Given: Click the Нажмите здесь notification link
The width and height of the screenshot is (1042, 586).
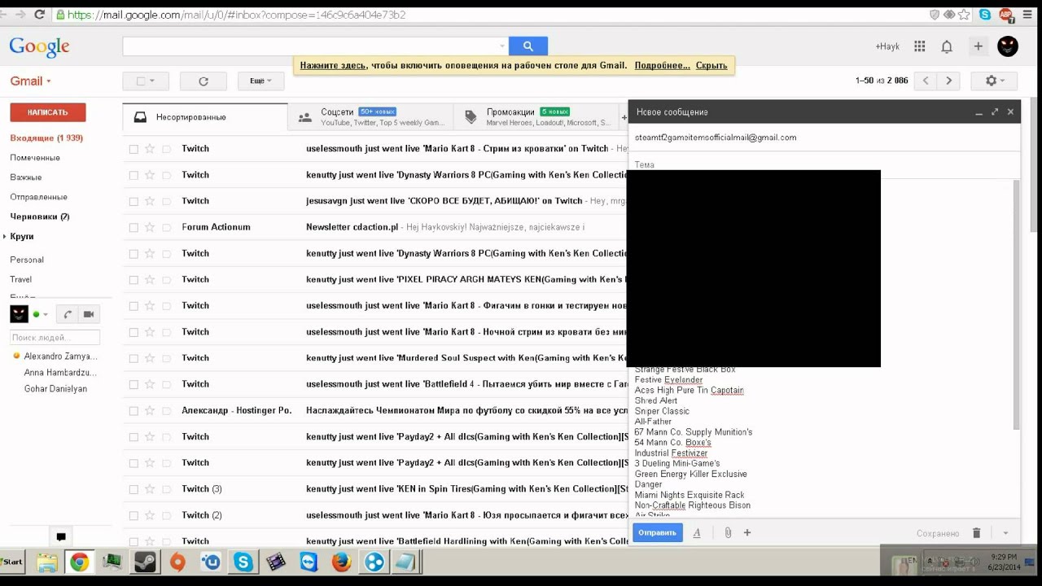Looking at the screenshot, I should click(334, 65).
